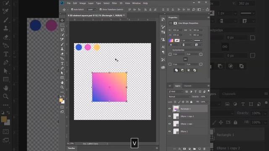
Task: Click the new group folder icon
Action: tap(194, 149)
